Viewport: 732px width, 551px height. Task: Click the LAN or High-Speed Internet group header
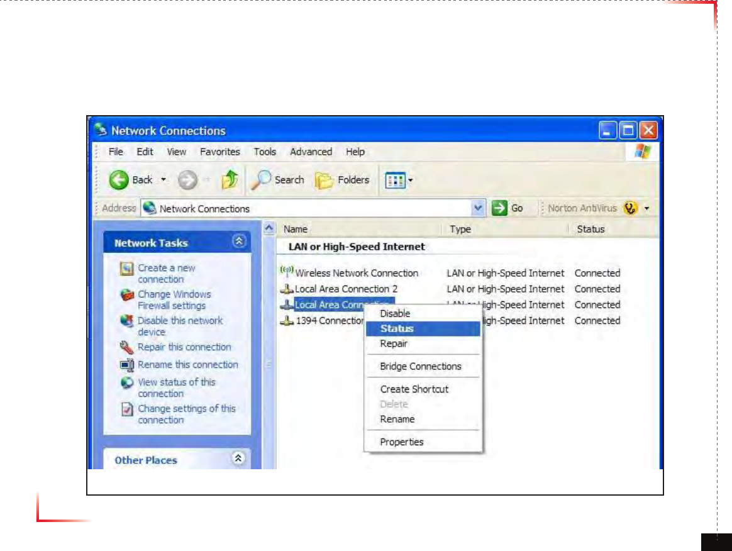[x=357, y=247]
